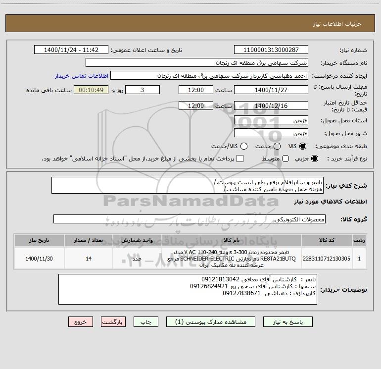The height and width of the screenshot is (369, 381).
Task: Click the خروج exit button
Action: (81, 322)
